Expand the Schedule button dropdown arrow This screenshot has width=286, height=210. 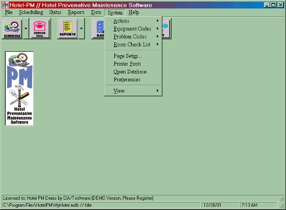(26, 29)
